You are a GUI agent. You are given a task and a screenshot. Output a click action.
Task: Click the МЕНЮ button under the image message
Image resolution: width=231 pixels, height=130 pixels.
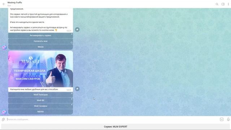(x=40, y=112)
